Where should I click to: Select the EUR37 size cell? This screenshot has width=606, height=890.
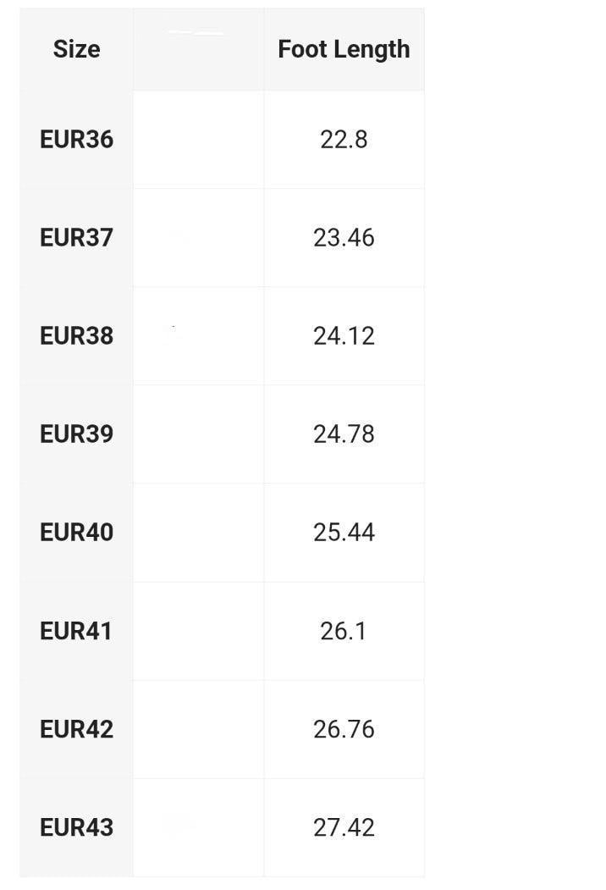(76, 238)
